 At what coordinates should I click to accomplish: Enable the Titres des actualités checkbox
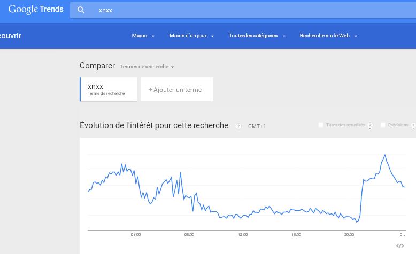tap(321, 125)
